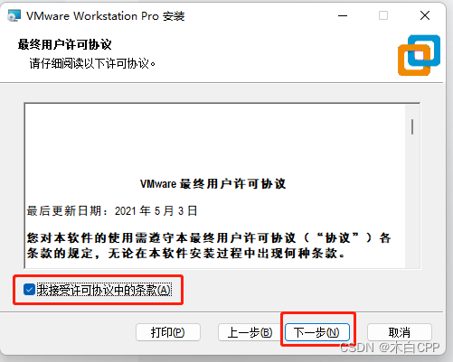Minimize the VMware installer window
453x362 pixels.
click(343, 15)
